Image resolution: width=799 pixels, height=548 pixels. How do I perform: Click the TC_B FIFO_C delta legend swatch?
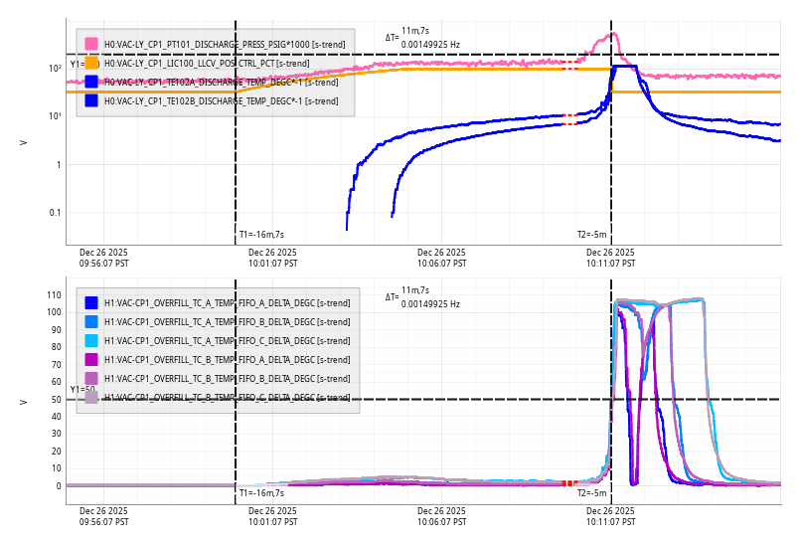coord(91,398)
